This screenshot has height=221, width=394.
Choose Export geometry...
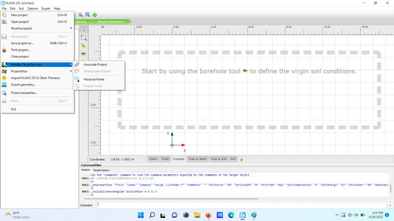click(38, 85)
